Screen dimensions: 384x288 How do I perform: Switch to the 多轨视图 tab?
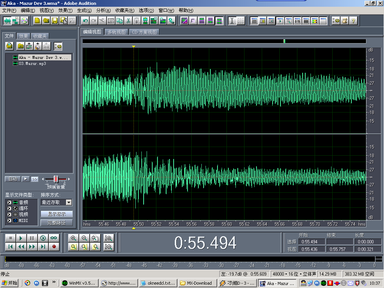[x=117, y=32]
